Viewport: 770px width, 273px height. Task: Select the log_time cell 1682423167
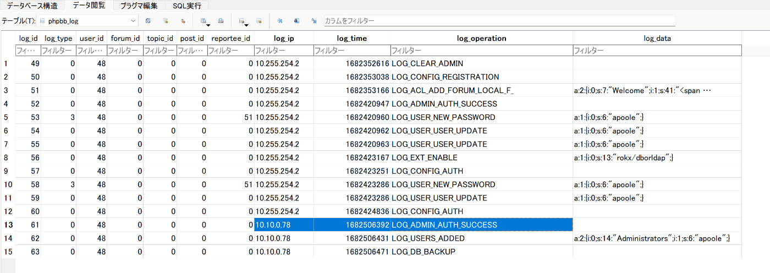coord(352,157)
